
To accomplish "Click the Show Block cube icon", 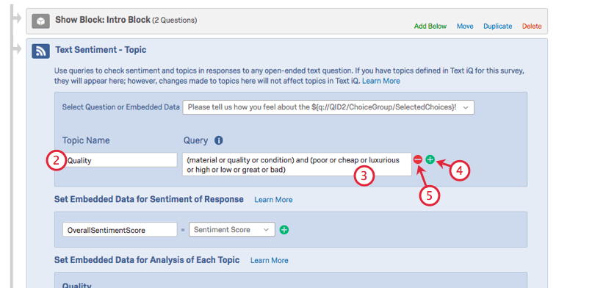I will 41,21.
